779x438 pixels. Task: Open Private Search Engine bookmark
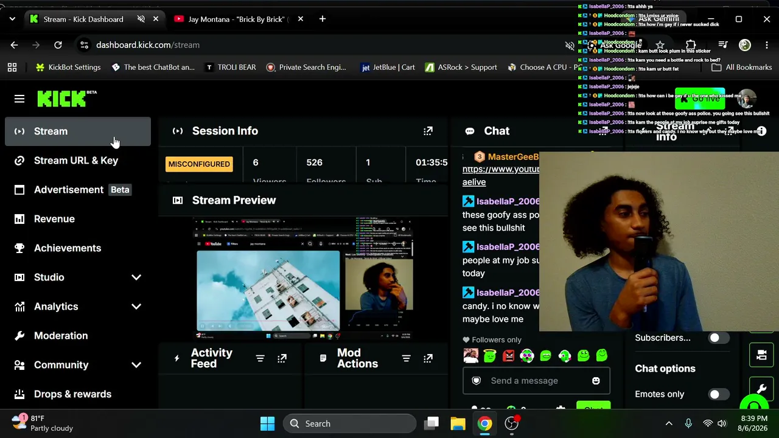coord(306,68)
